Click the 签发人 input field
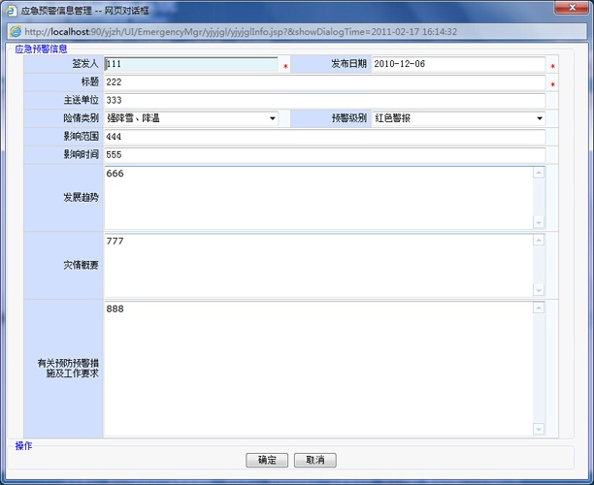Viewport: 594px width, 485px height. click(x=191, y=65)
